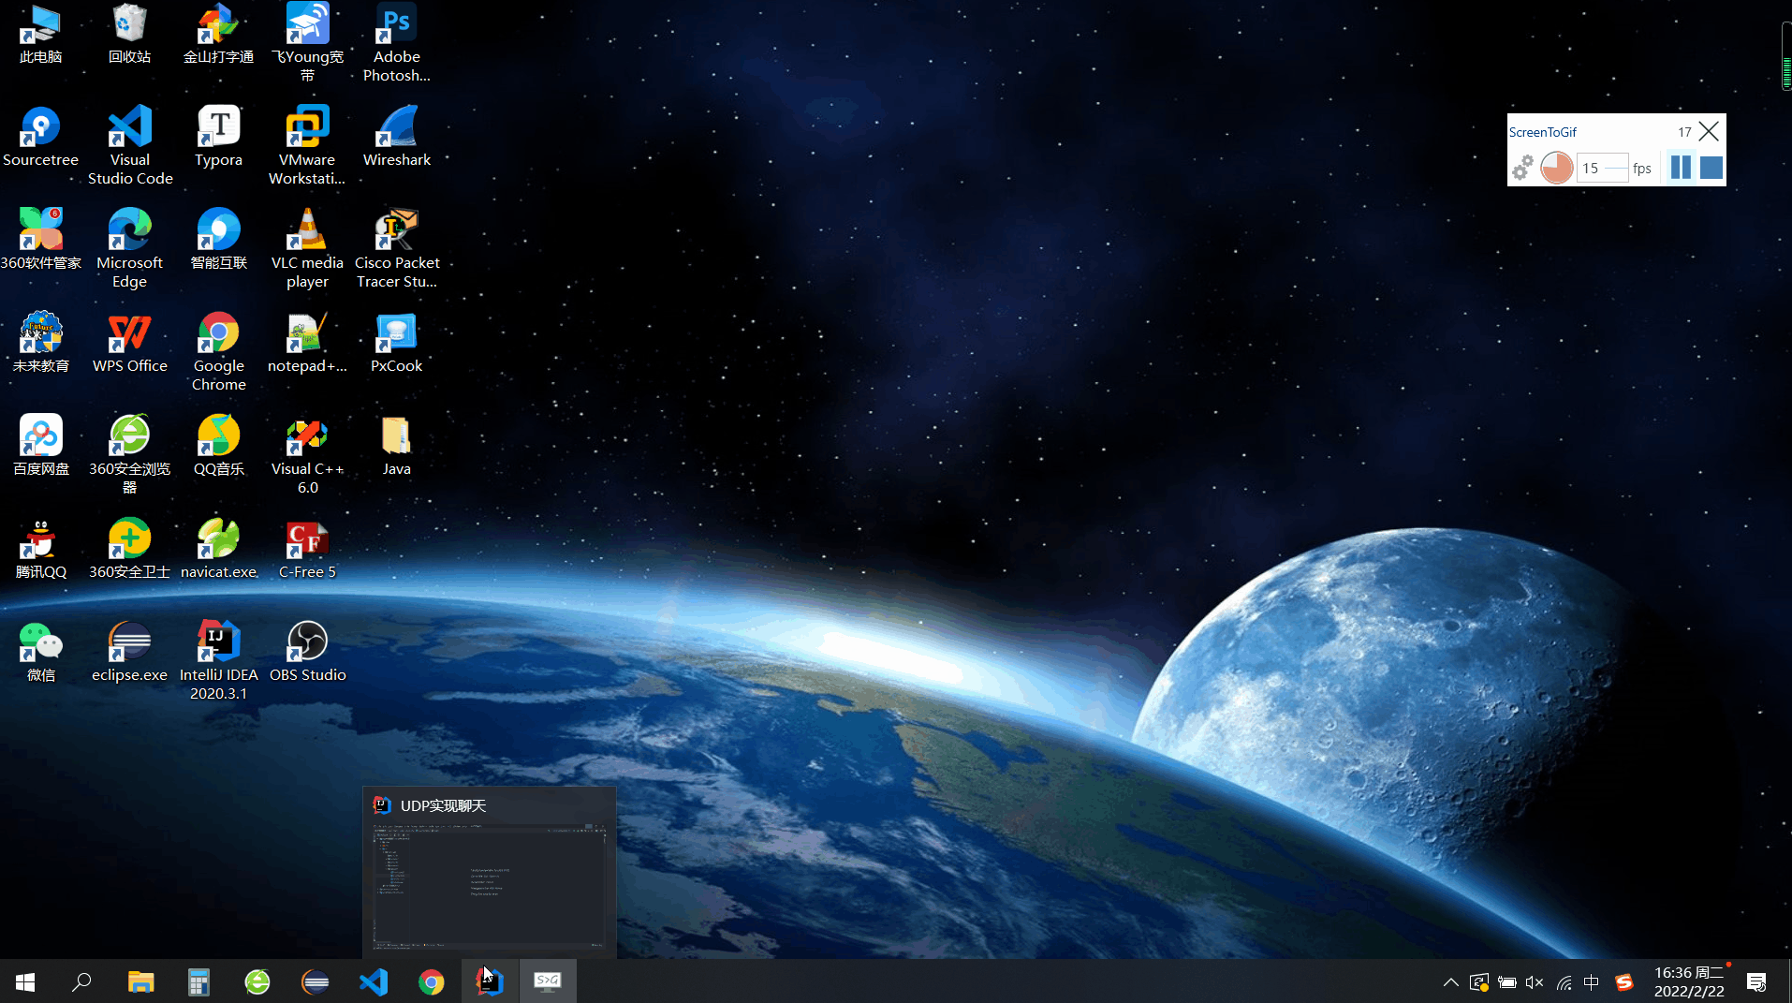Select the 百度网盘 desktop shortcut
1792x1003 pixels.
point(40,447)
